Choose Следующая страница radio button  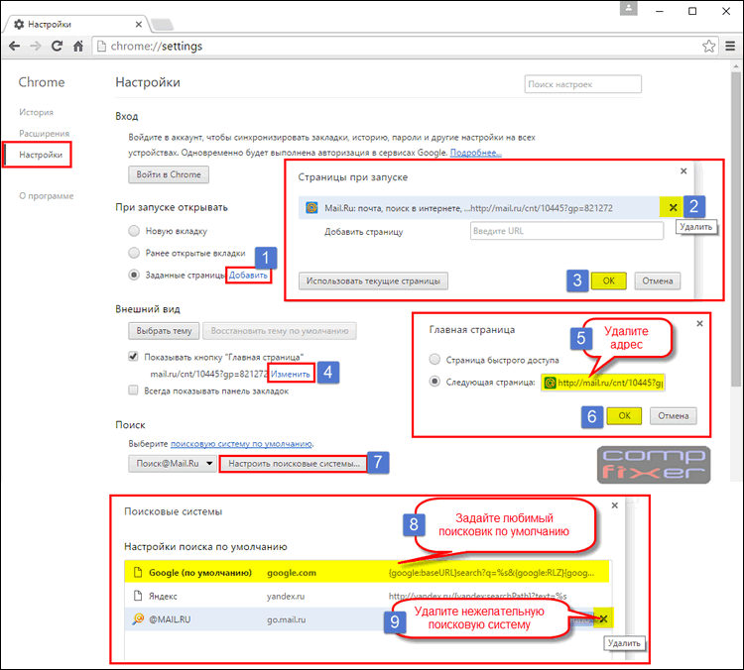[434, 382]
